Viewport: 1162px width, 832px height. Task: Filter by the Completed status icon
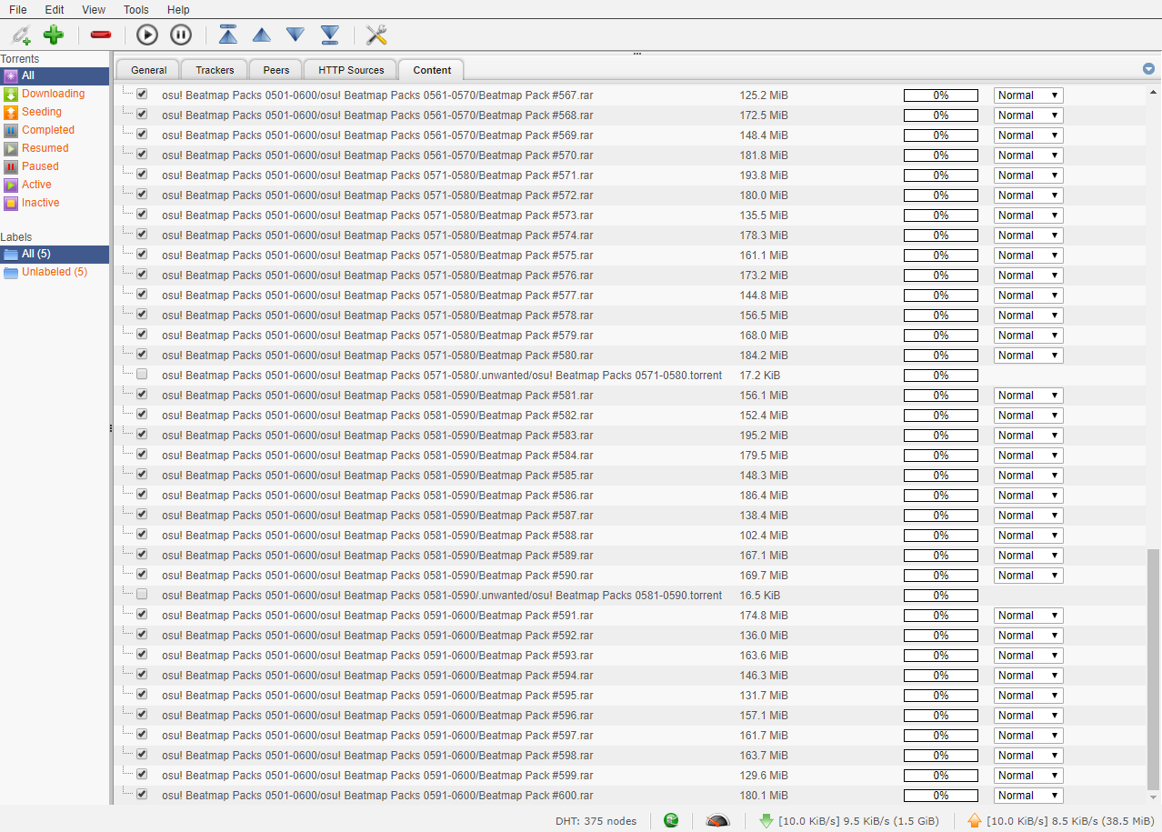11,130
